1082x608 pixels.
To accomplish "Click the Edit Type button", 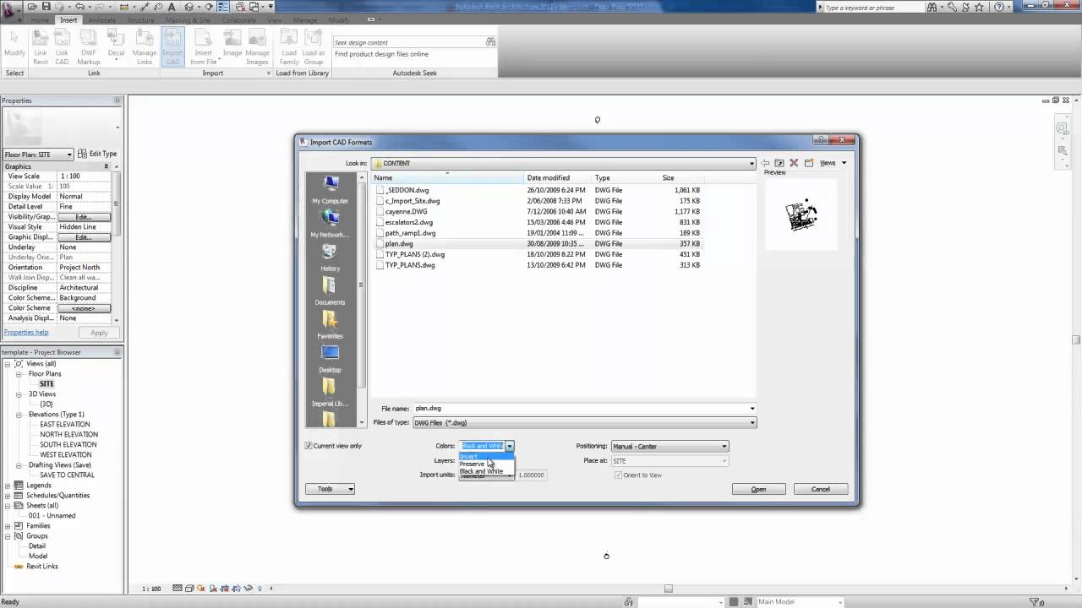I will [x=97, y=154].
